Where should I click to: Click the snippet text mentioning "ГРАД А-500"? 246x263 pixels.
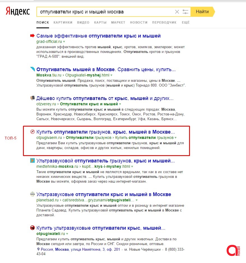point(110,52)
